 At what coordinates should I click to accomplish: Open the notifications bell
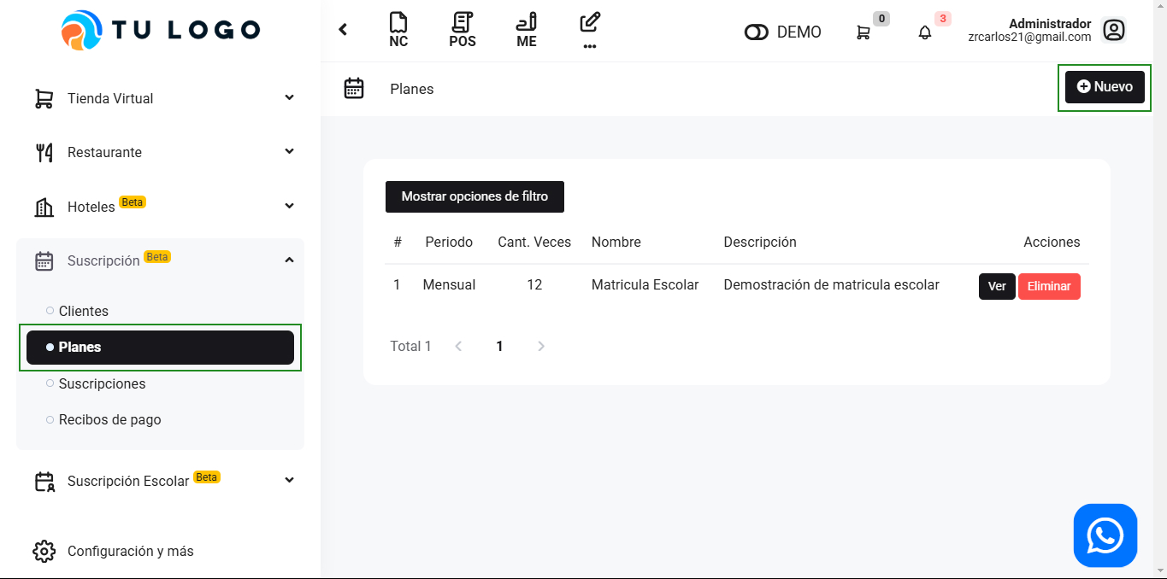(x=925, y=32)
